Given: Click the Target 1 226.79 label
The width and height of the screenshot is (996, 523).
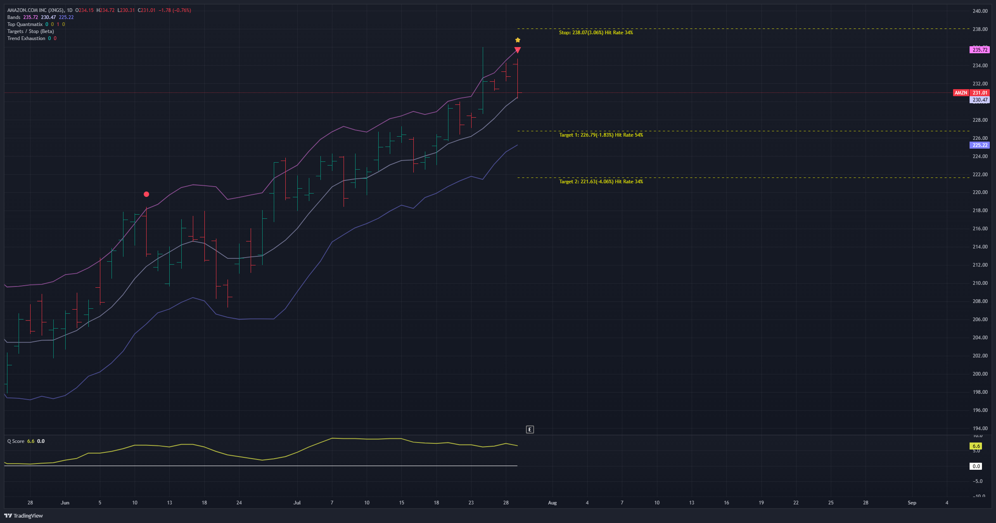Looking at the screenshot, I should (x=600, y=135).
